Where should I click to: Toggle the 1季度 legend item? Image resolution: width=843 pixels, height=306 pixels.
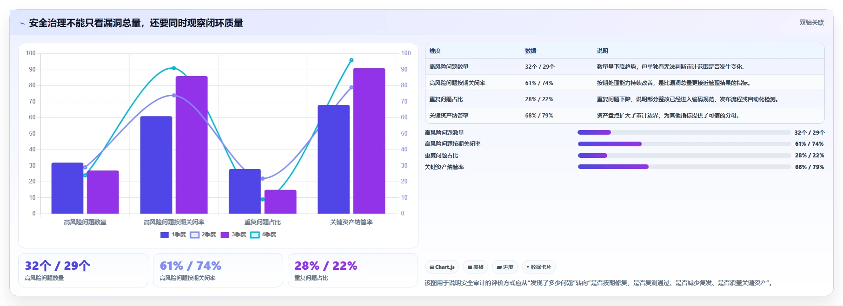[x=173, y=234]
